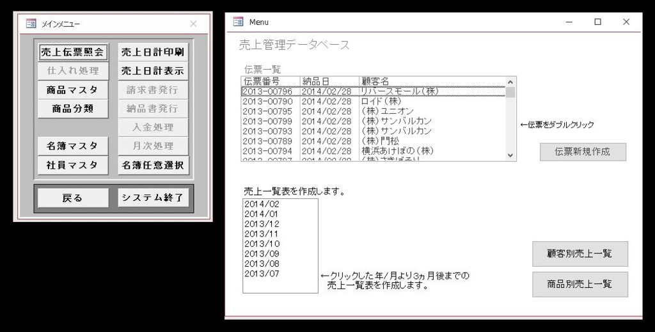Click the 伝票新規作成 button

(582, 152)
